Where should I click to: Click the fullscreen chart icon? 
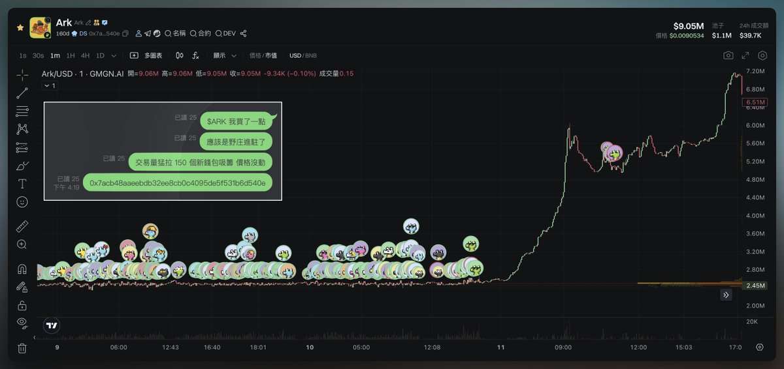tap(745, 56)
